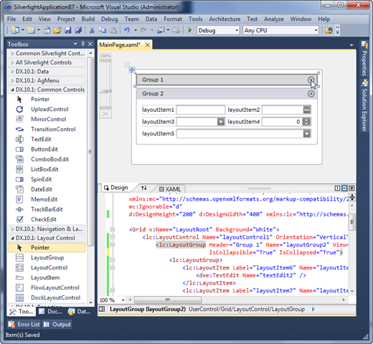373x344 pixels.
Task: Click the Save All toolbar icon
Action: point(78,30)
